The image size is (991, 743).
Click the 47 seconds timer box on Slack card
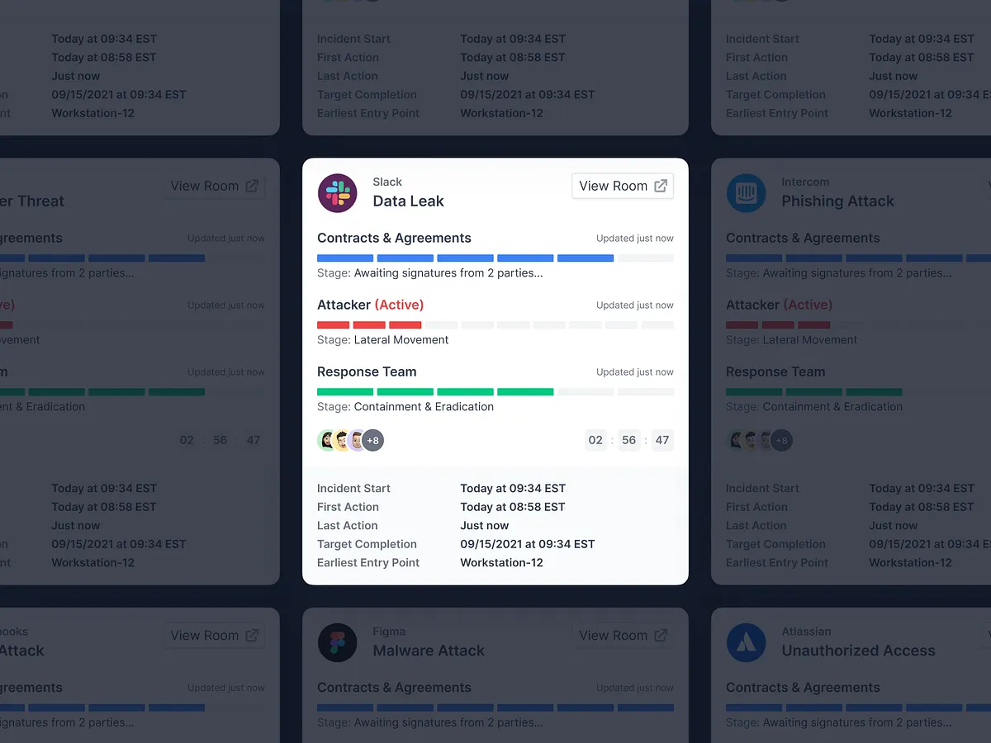(662, 440)
